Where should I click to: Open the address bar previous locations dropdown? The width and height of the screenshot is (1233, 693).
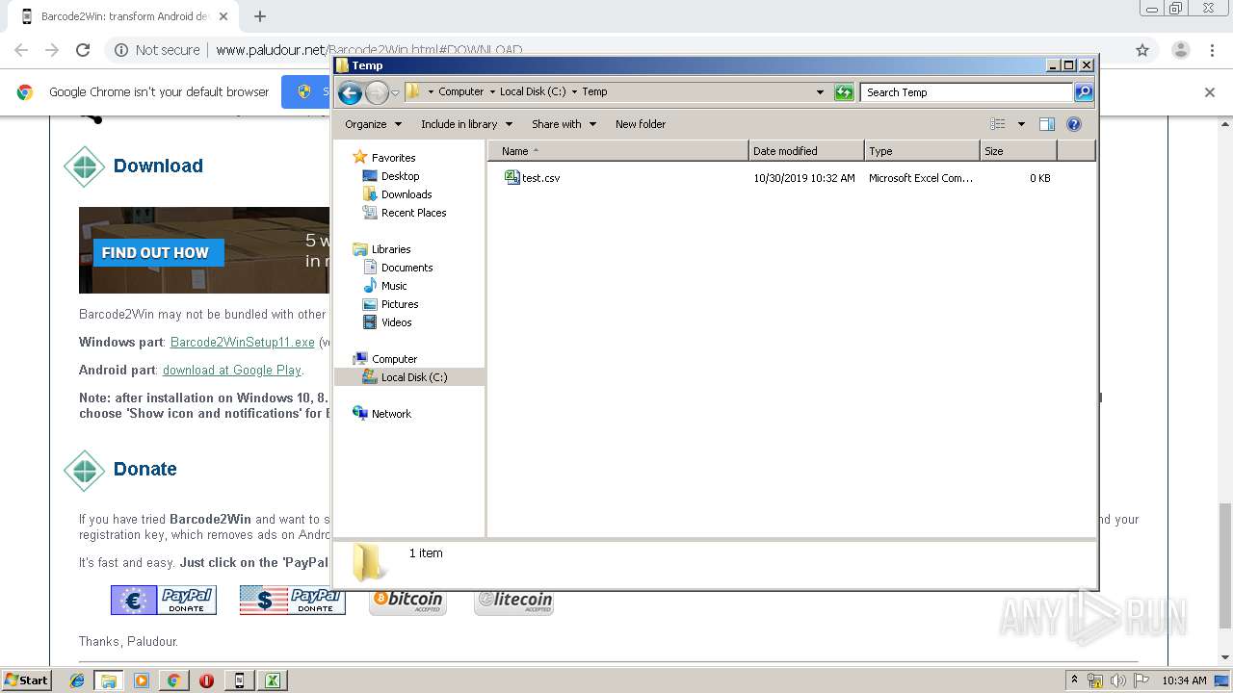(820, 92)
